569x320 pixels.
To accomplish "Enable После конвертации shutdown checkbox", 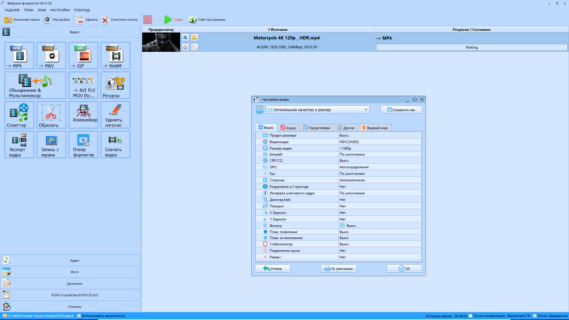I will coord(470,316).
